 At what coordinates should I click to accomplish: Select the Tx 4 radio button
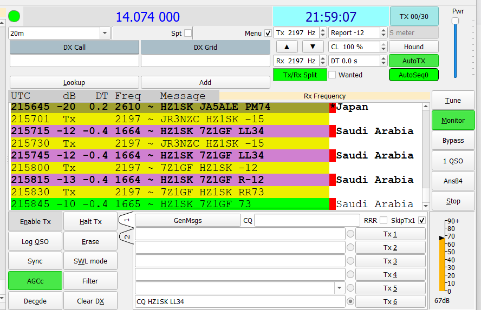pos(350,274)
